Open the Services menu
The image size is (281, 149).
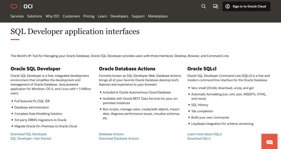tap(17, 16)
